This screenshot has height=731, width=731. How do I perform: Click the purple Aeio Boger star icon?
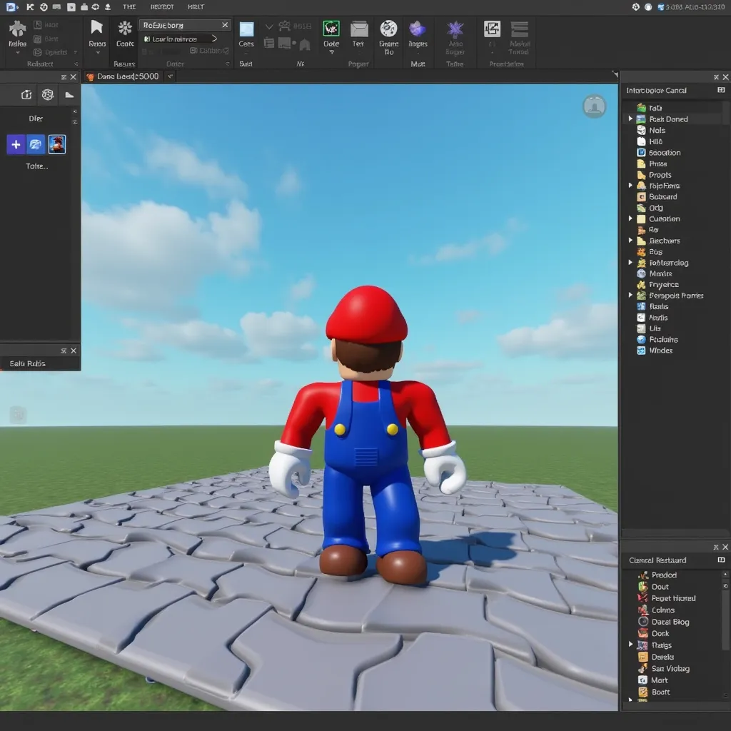point(455,29)
